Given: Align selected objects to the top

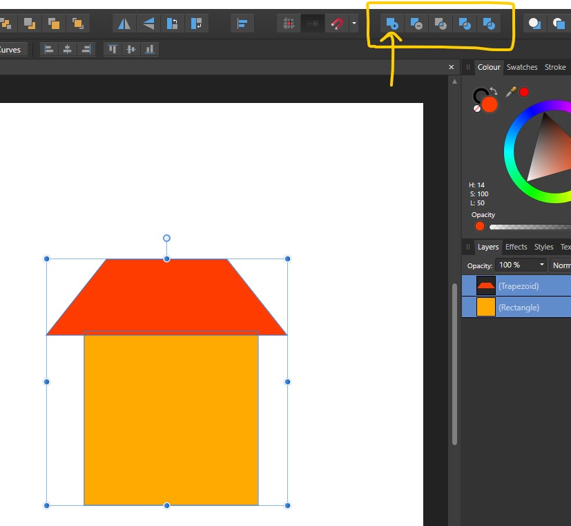Looking at the screenshot, I should point(113,49).
